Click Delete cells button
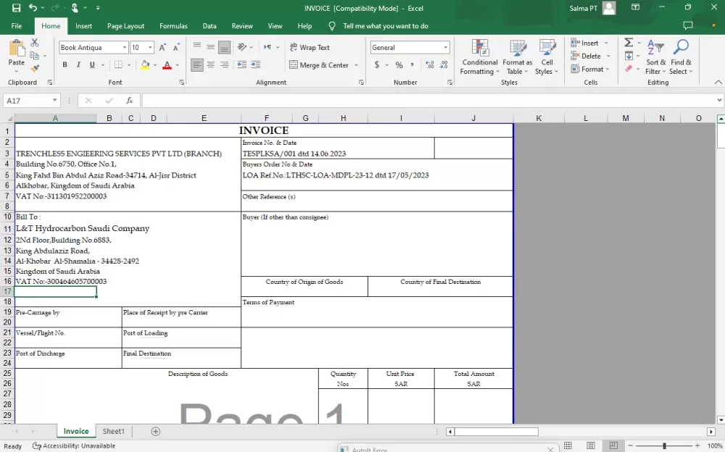 [x=587, y=56]
